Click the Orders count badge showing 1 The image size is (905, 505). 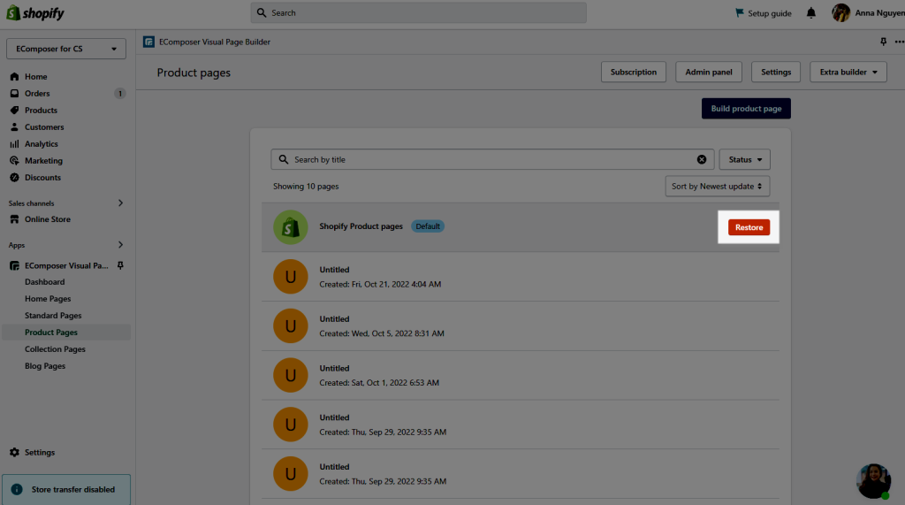120,93
